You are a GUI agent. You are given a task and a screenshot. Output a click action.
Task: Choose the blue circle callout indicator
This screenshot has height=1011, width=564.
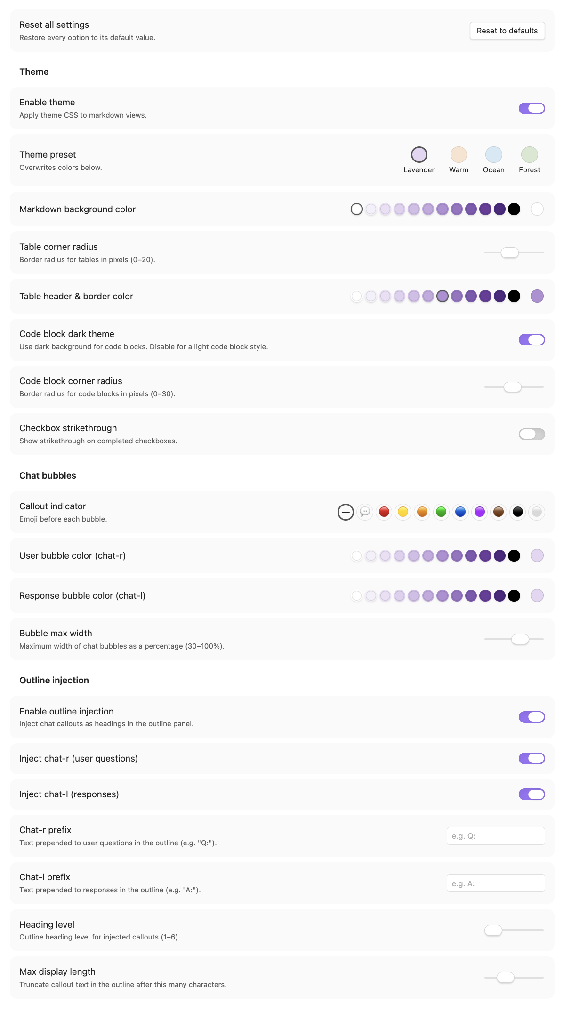tap(460, 512)
